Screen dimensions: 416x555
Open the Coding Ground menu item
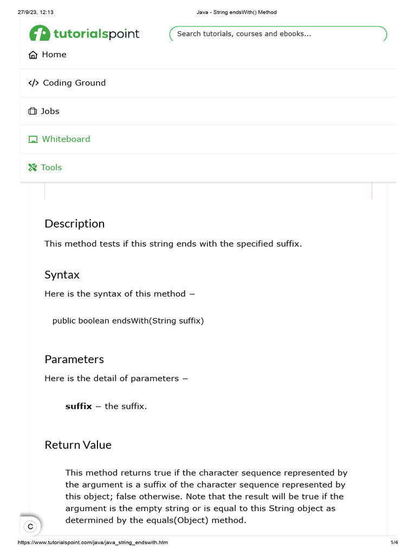(x=74, y=83)
